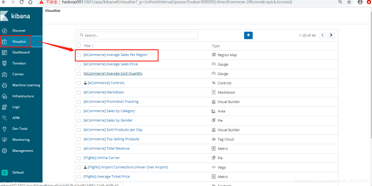Click the Tag Cloud type icon
The width and height of the screenshot is (372, 186).
tap(213, 139)
